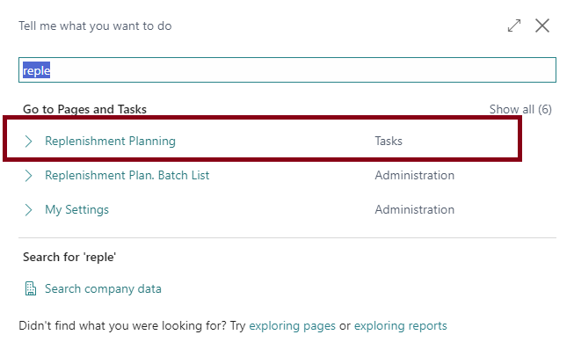
Task: Click the search field containing 'reple'
Action: 287,70
